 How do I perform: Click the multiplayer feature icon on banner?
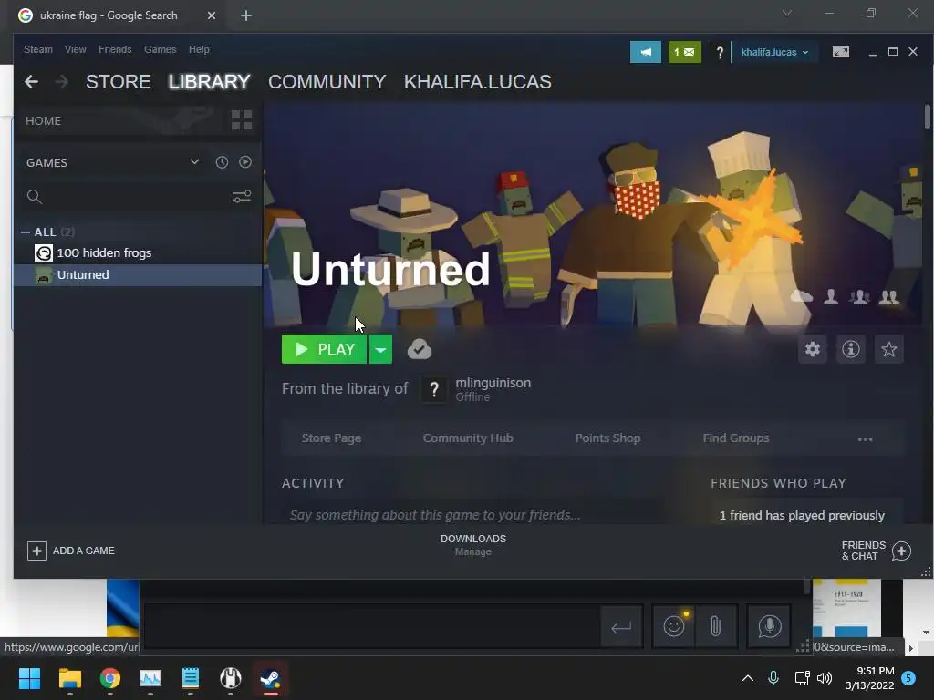tap(888, 296)
